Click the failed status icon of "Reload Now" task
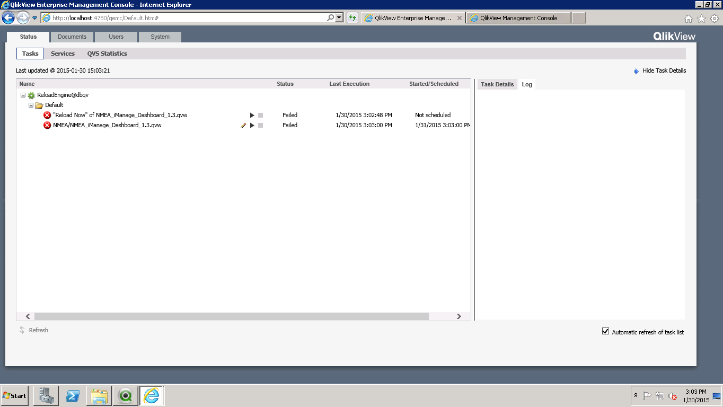Screen dimensions: 723x407 pyautogui.click(x=47, y=115)
